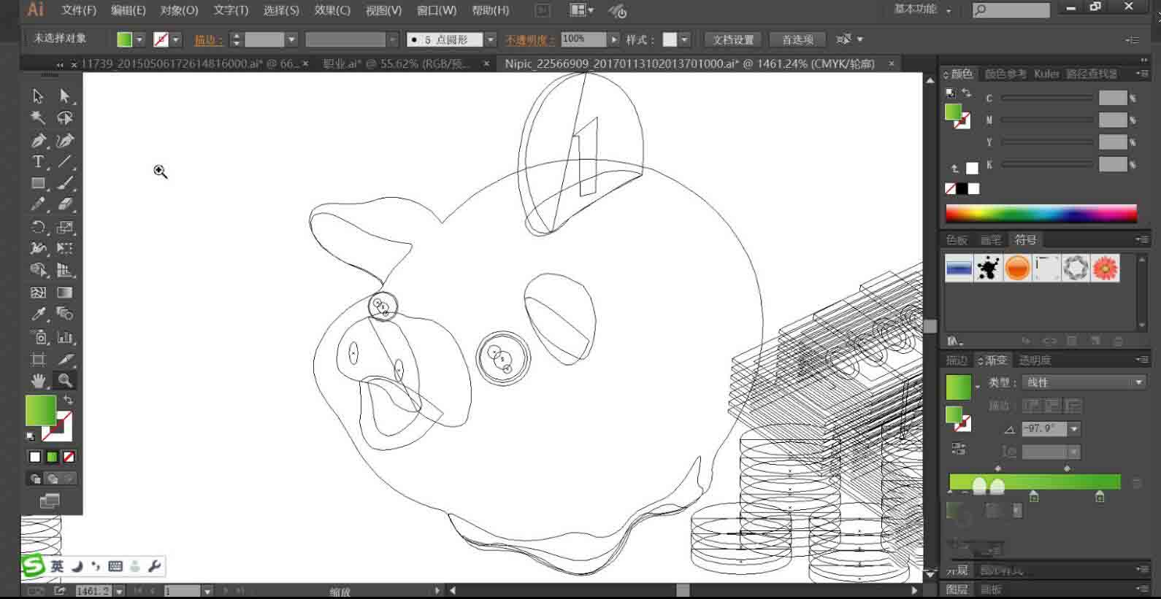Click the Zoom tool in the toolbox
The height and width of the screenshot is (599, 1161).
click(65, 380)
